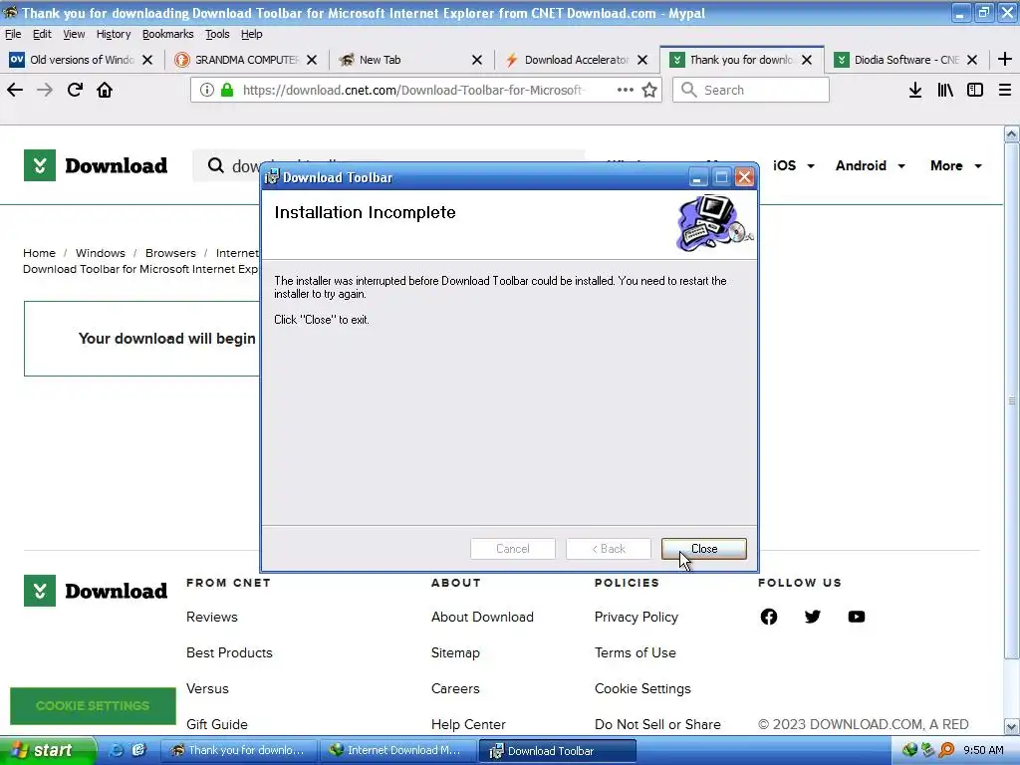
Task: Open the Windows breadcrumb link
Action: (101, 253)
